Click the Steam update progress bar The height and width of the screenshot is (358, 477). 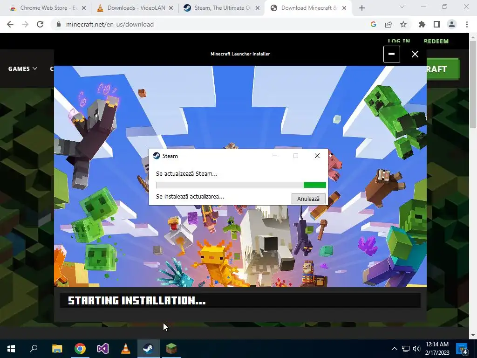click(241, 185)
